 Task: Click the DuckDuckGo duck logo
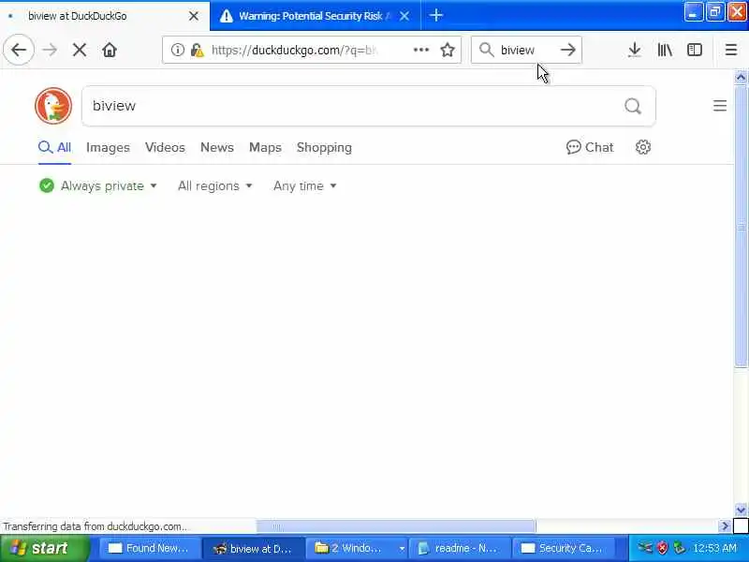(x=53, y=106)
